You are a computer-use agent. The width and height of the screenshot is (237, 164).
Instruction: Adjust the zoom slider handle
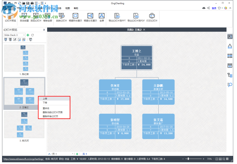point(188,159)
